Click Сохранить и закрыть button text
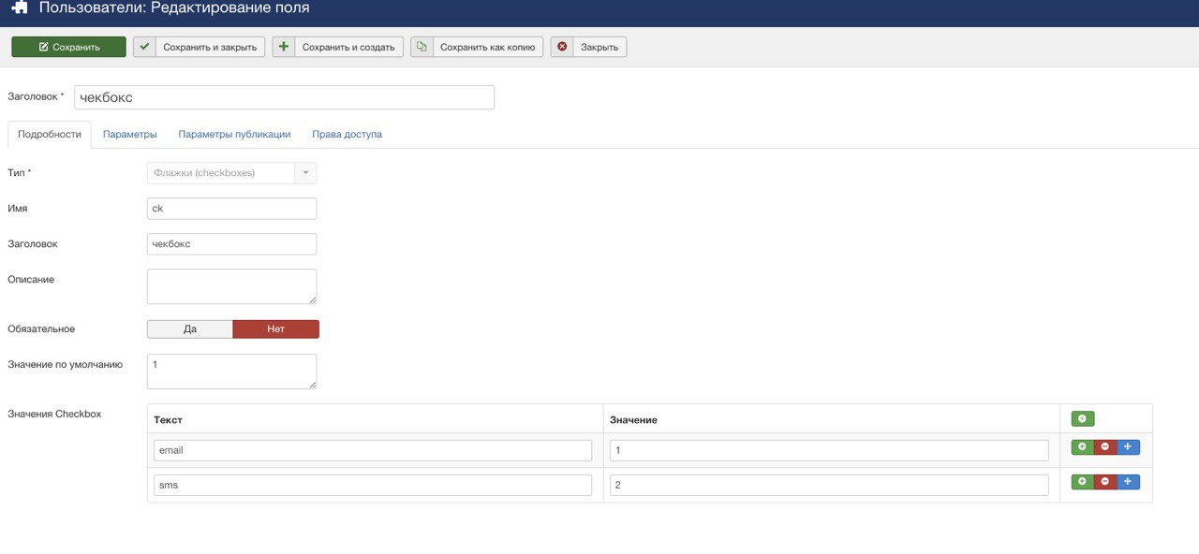 click(x=210, y=47)
